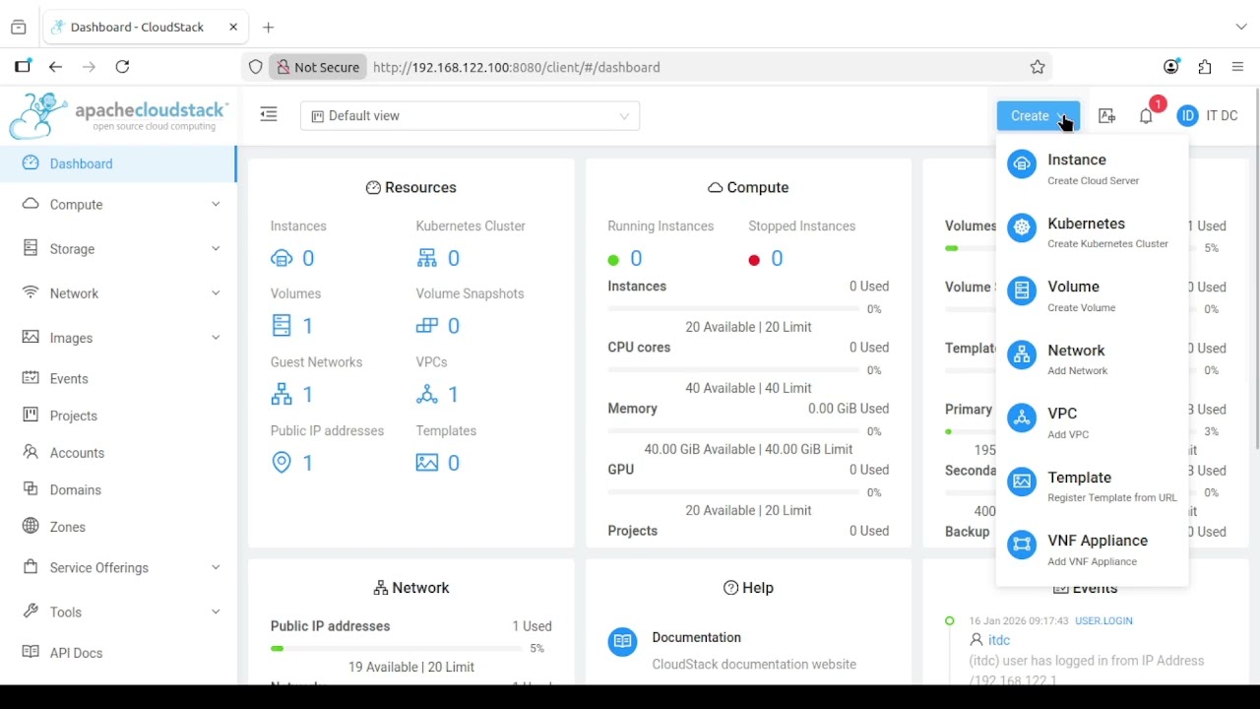Viewport: 1260px width, 709px height.
Task: Click the ID user avatar
Action: [1187, 116]
